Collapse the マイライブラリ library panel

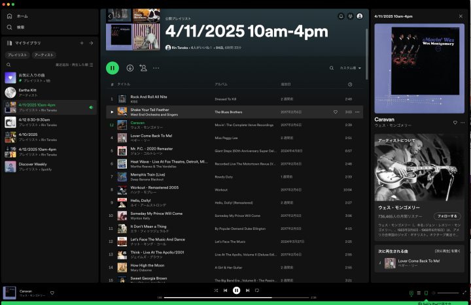[24, 43]
